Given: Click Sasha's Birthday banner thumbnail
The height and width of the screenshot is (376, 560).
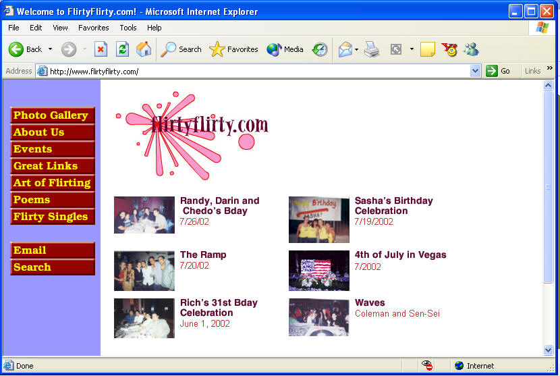Looking at the screenshot, I should coord(319,219).
